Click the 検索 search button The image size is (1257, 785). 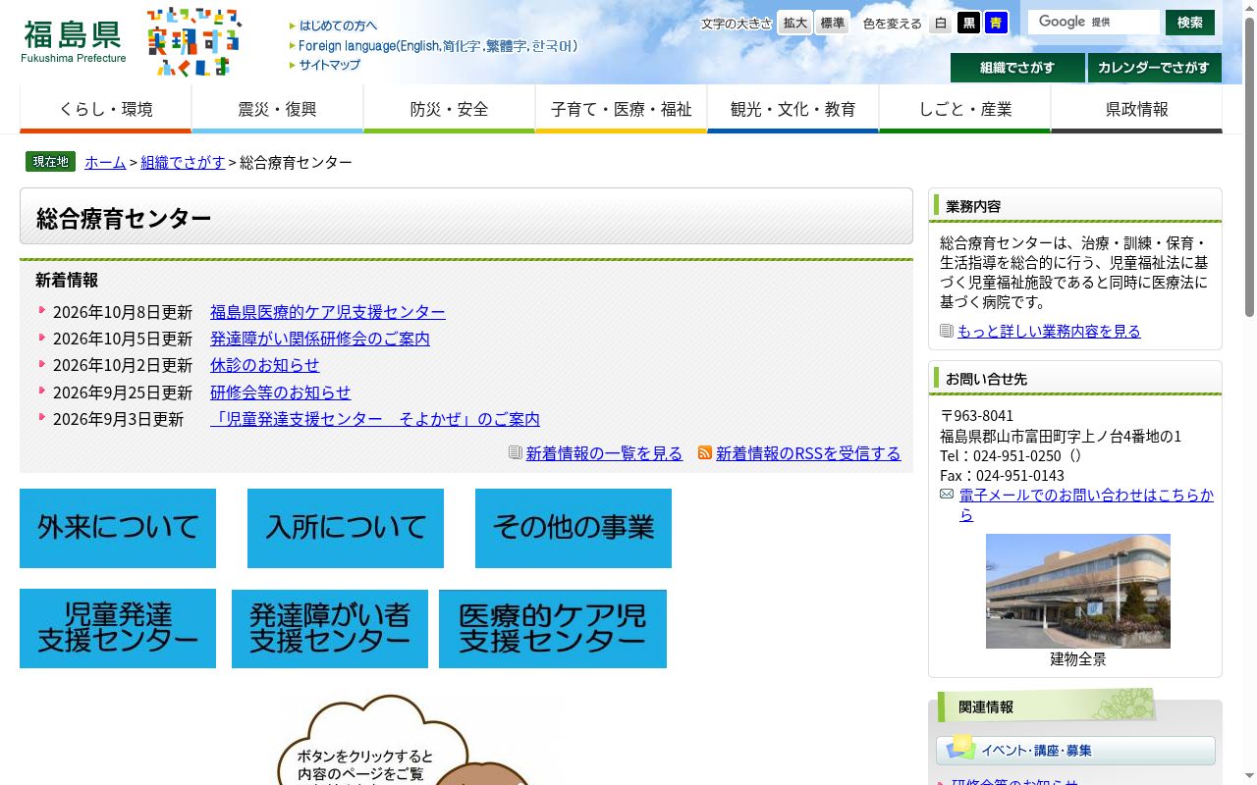click(x=1190, y=22)
